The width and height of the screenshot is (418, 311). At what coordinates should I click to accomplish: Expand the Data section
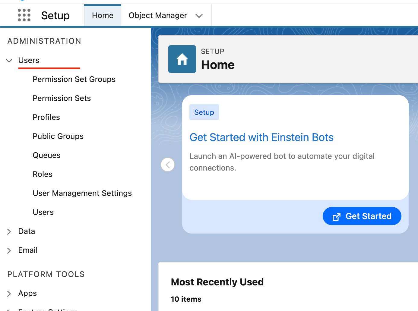tap(9, 231)
